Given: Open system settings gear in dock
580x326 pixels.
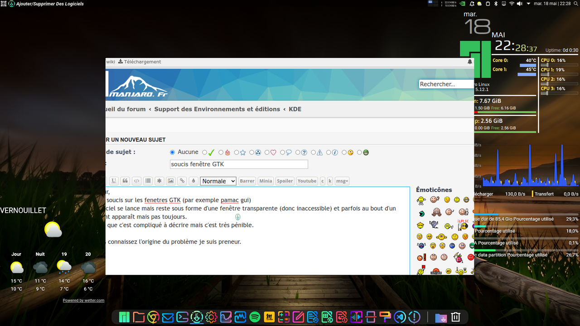Looking at the screenshot, I should [x=211, y=317].
